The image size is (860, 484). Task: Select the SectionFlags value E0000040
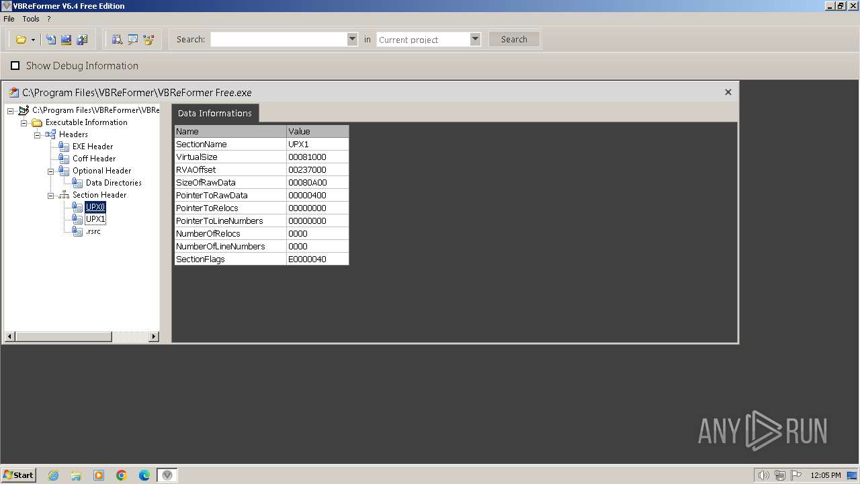pyautogui.click(x=318, y=259)
